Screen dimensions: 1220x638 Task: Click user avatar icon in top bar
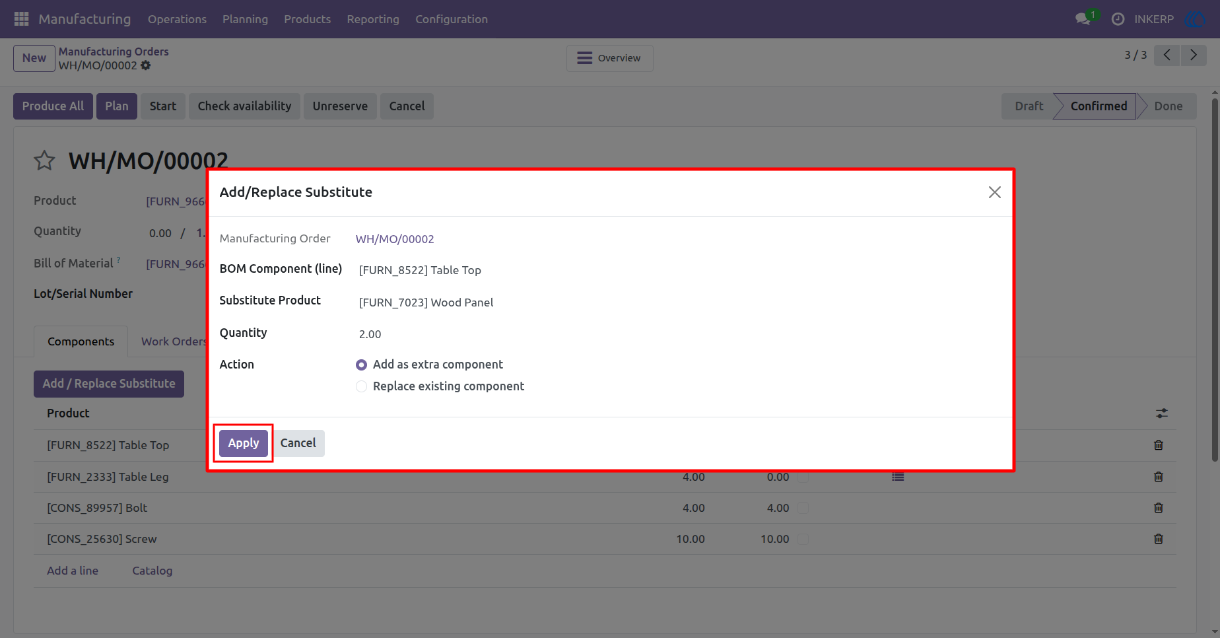(1196, 19)
